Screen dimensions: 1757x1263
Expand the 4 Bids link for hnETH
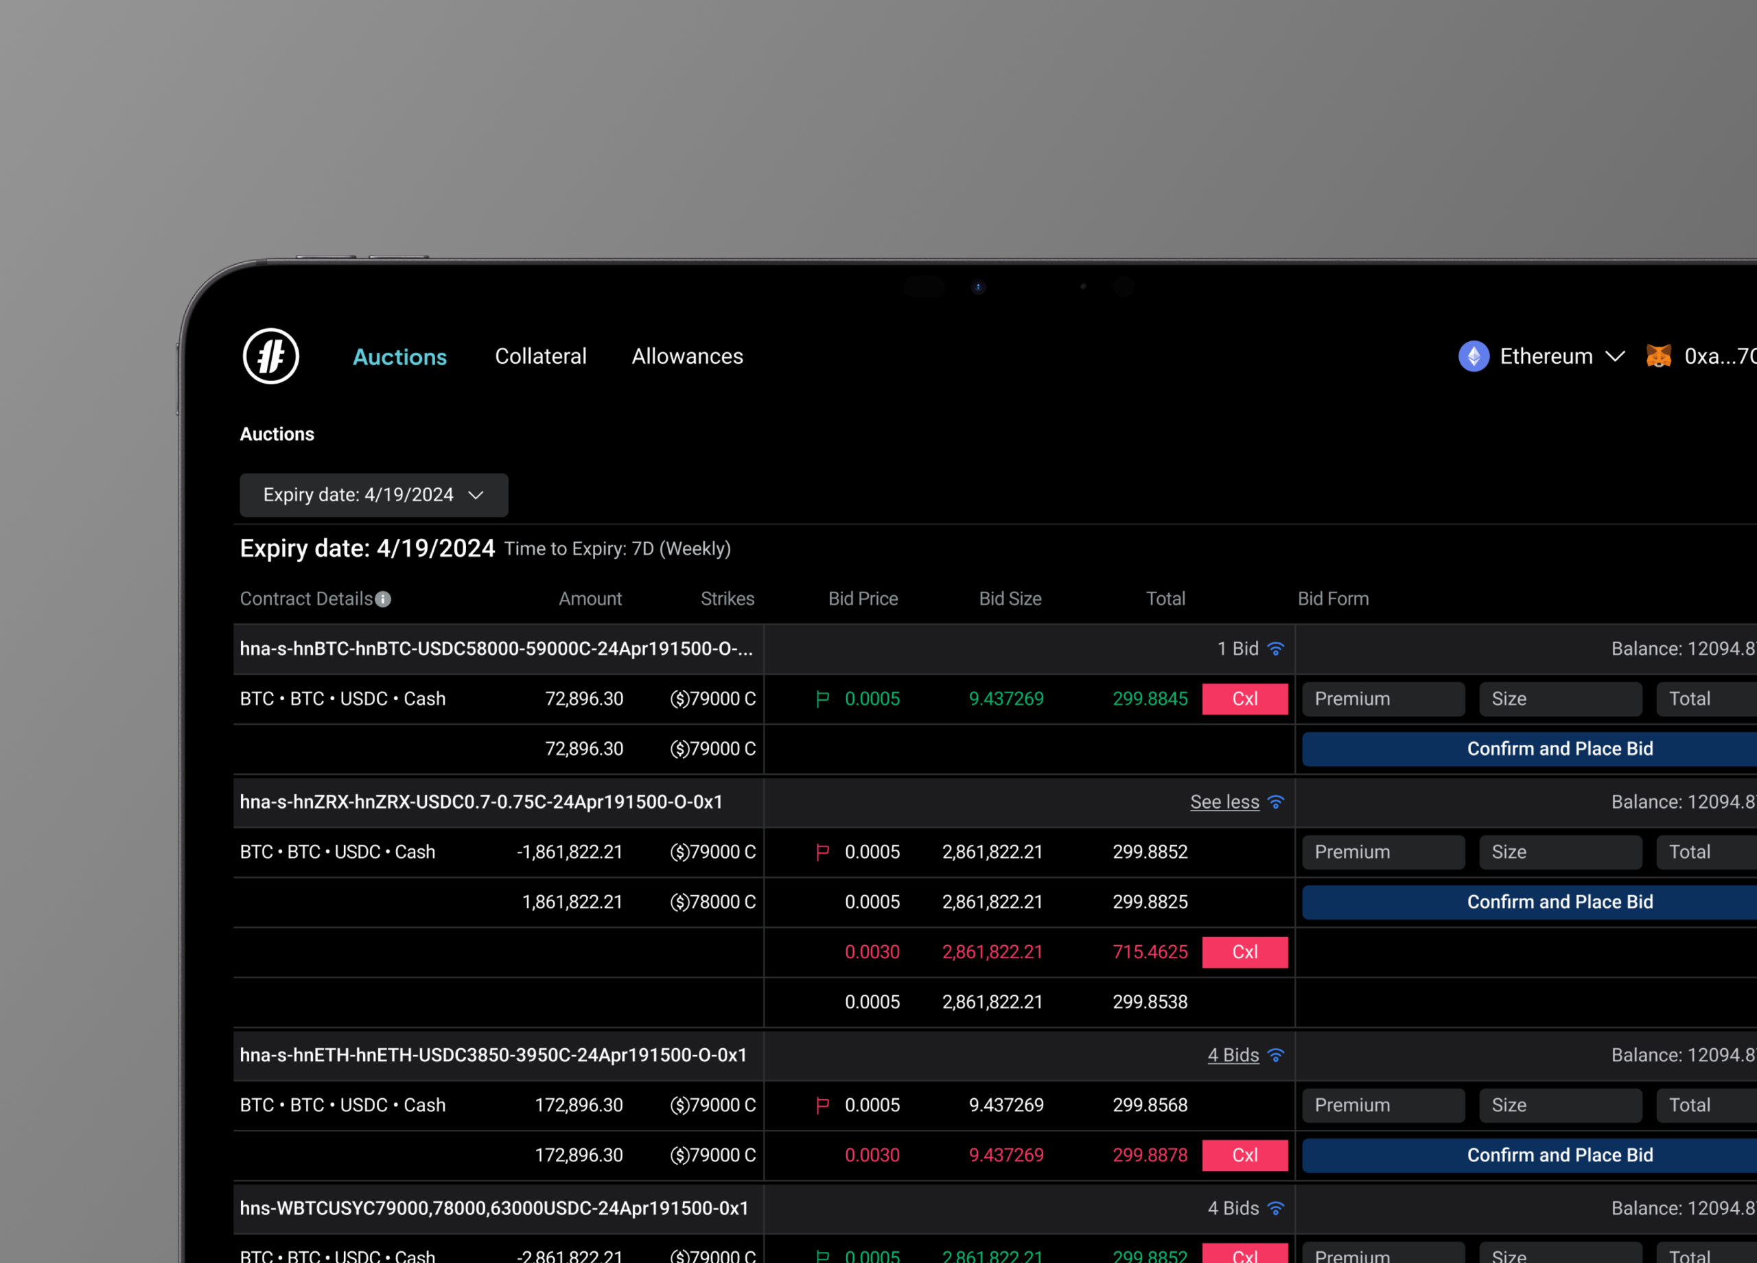tap(1233, 1055)
